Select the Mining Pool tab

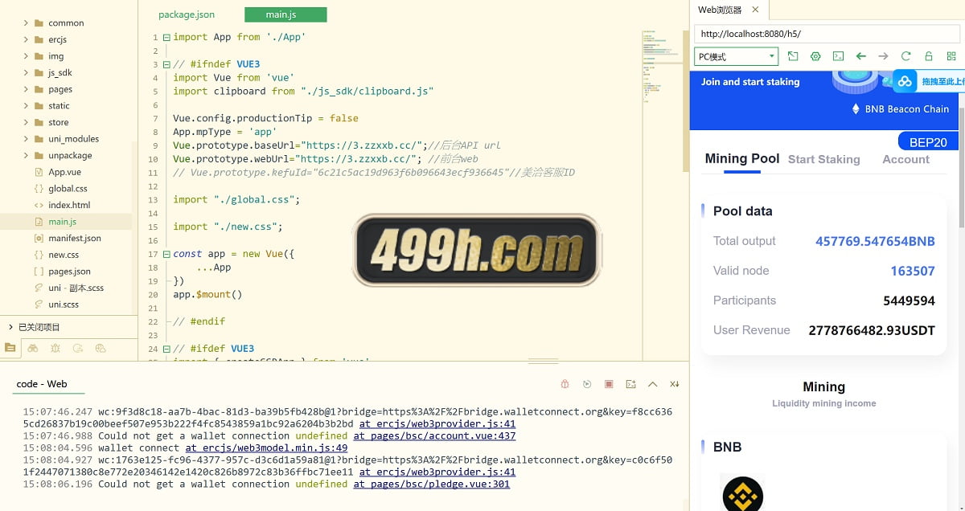[x=742, y=158]
